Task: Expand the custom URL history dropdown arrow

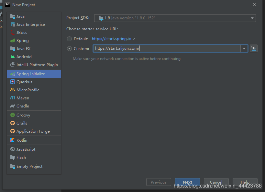Action: click(244, 48)
